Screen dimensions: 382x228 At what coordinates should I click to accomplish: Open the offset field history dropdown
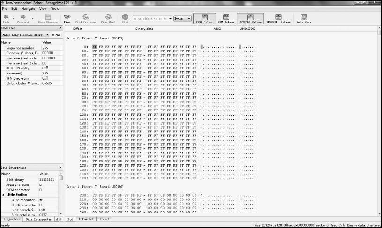tap(170, 19)
